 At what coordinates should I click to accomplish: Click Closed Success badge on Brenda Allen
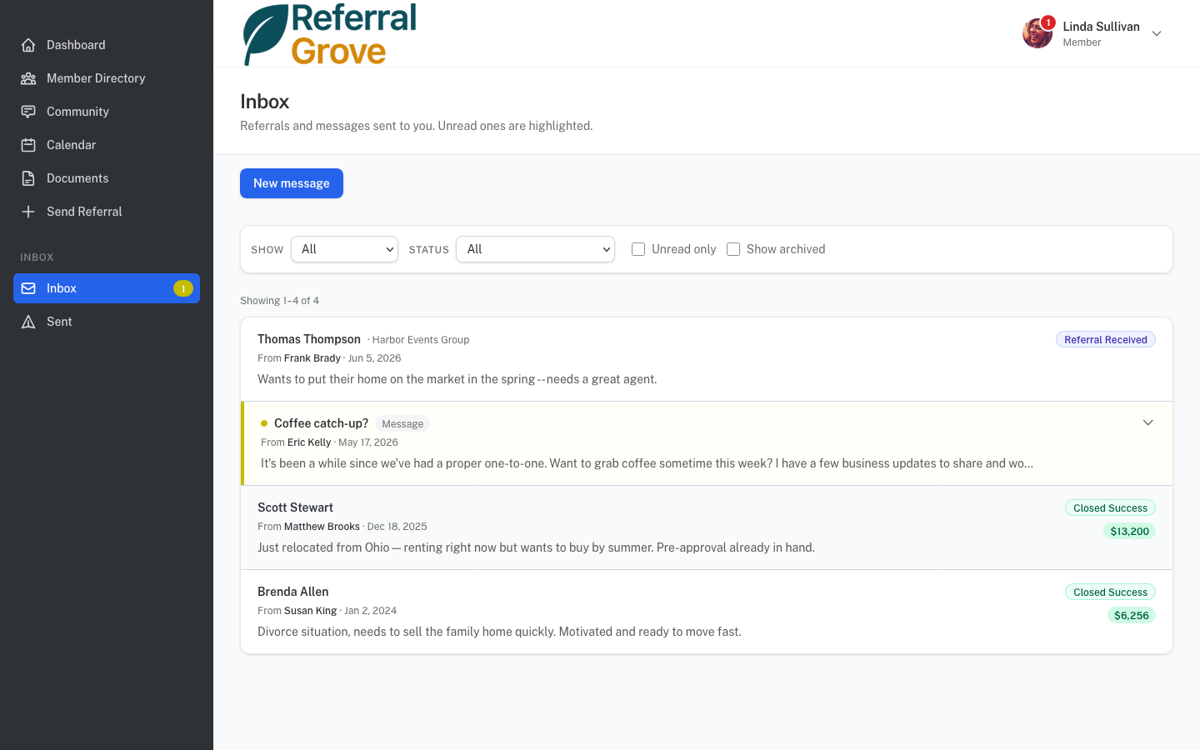1110,592
